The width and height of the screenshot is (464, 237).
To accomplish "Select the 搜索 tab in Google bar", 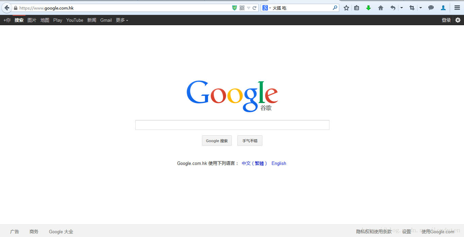I will tap(19, 20).
